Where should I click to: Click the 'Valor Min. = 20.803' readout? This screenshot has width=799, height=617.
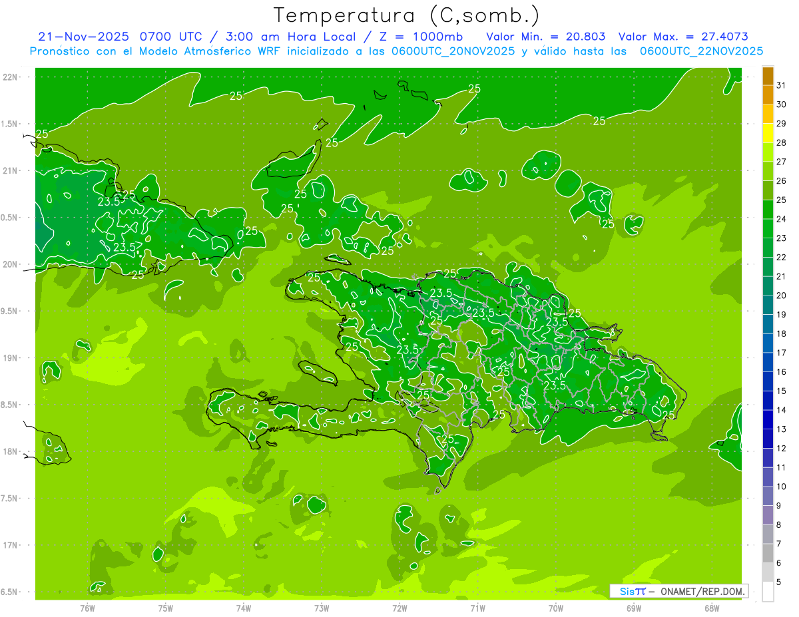tap(546, 37)
